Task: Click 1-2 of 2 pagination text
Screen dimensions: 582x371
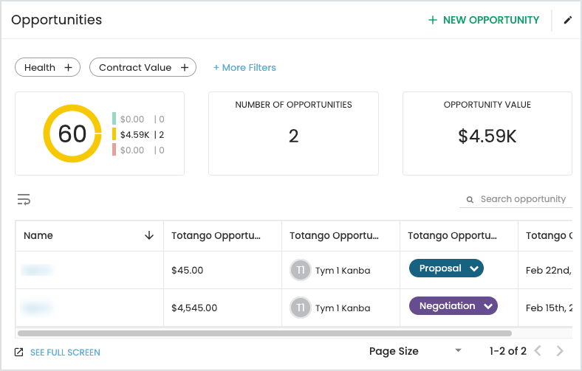Action: tap(507, 351)
